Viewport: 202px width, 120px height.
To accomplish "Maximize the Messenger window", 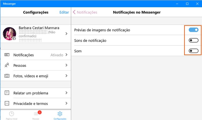I will pos(187,4).
